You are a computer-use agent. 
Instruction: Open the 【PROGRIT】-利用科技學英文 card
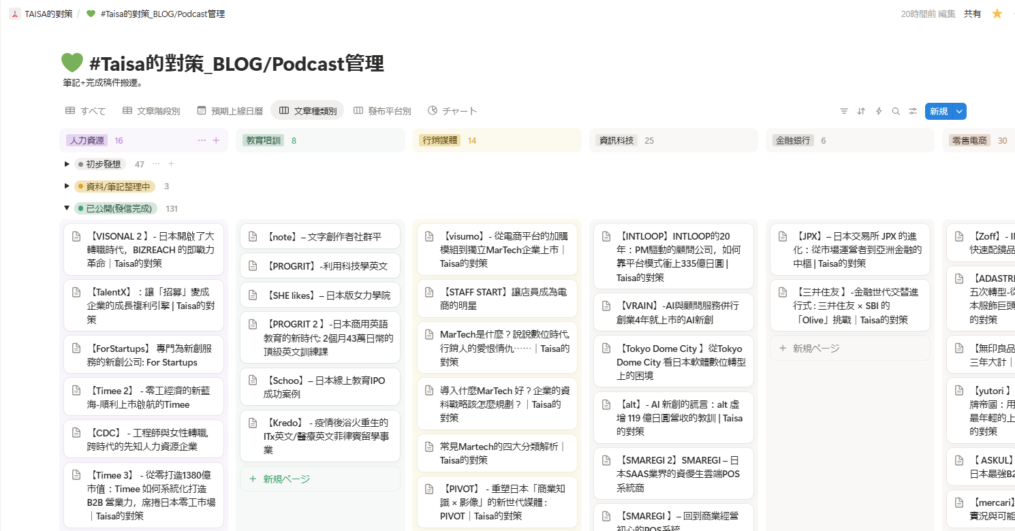pyautogui.click(x=320, y=265)
